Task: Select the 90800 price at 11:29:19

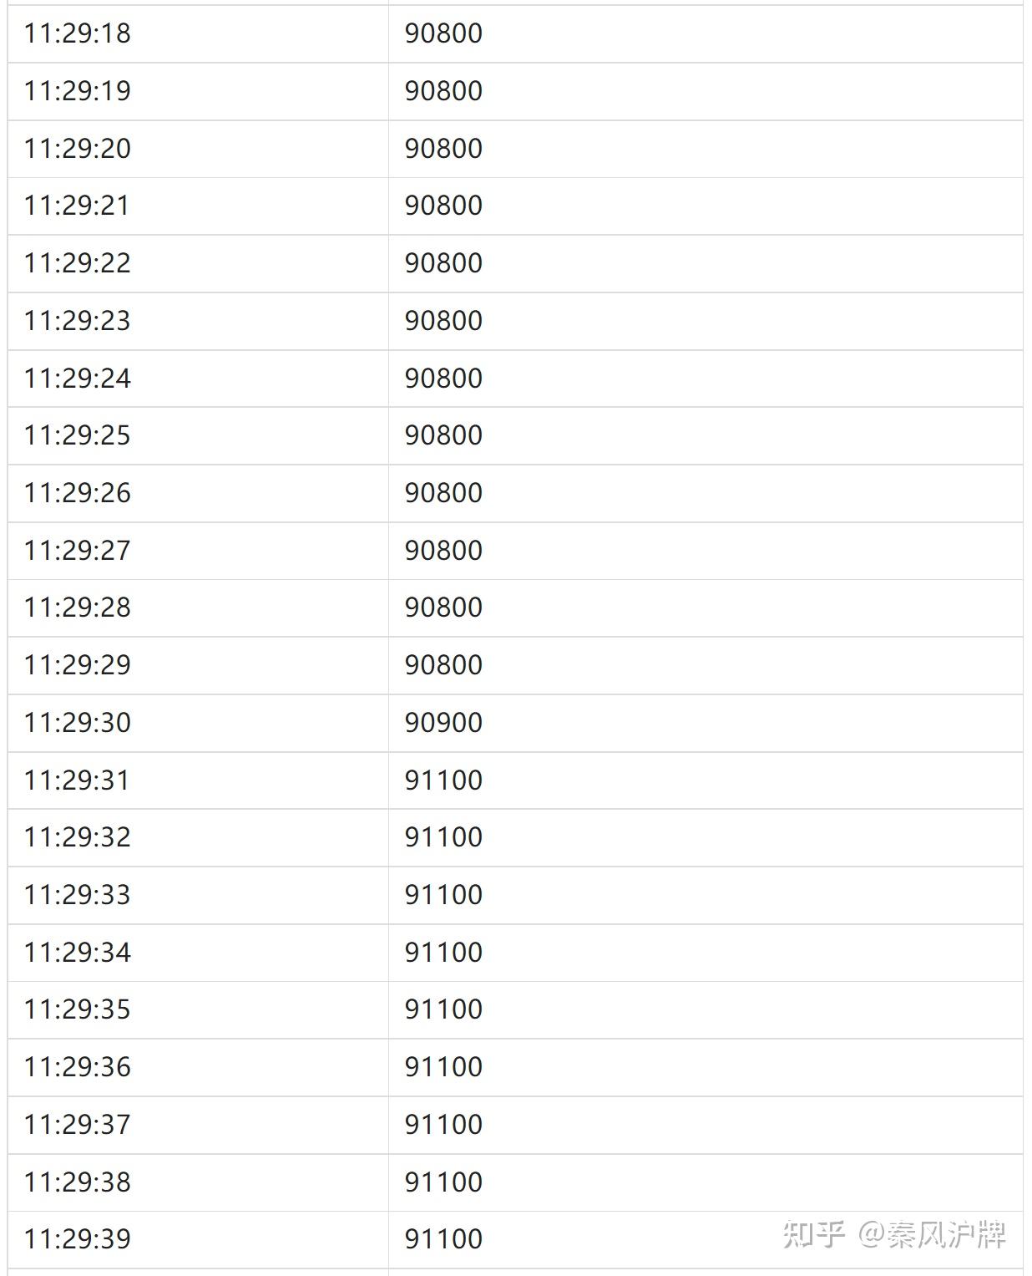Action: pyautogui.click(x=443, y=91)
